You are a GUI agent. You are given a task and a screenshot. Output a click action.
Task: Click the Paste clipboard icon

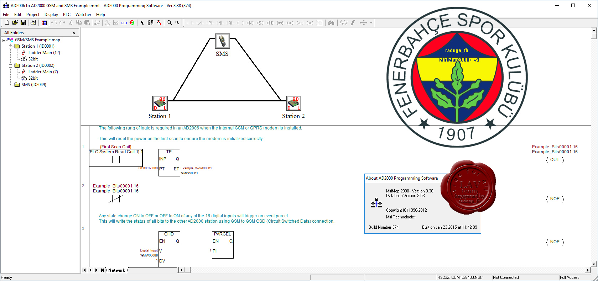pyautogui.click(x=87, y=23)
